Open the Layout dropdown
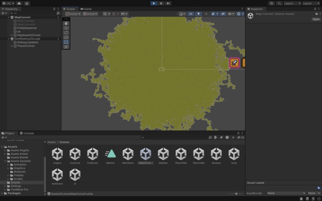The image size is (322, 201). 311,3
